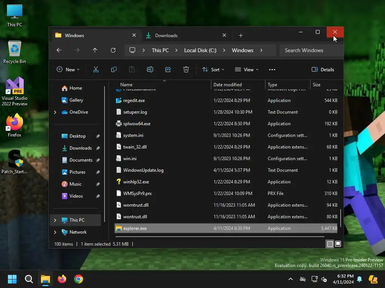Click pin icon beside Documents
This screenshot has width=385, height=288.
tap(98, 160)
